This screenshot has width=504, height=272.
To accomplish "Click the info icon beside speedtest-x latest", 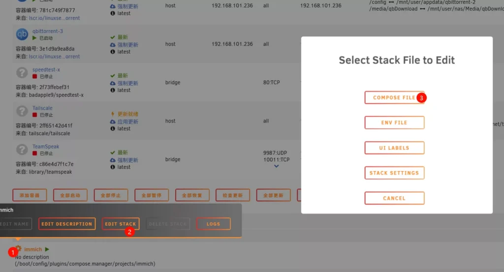I will coord(113,90).
